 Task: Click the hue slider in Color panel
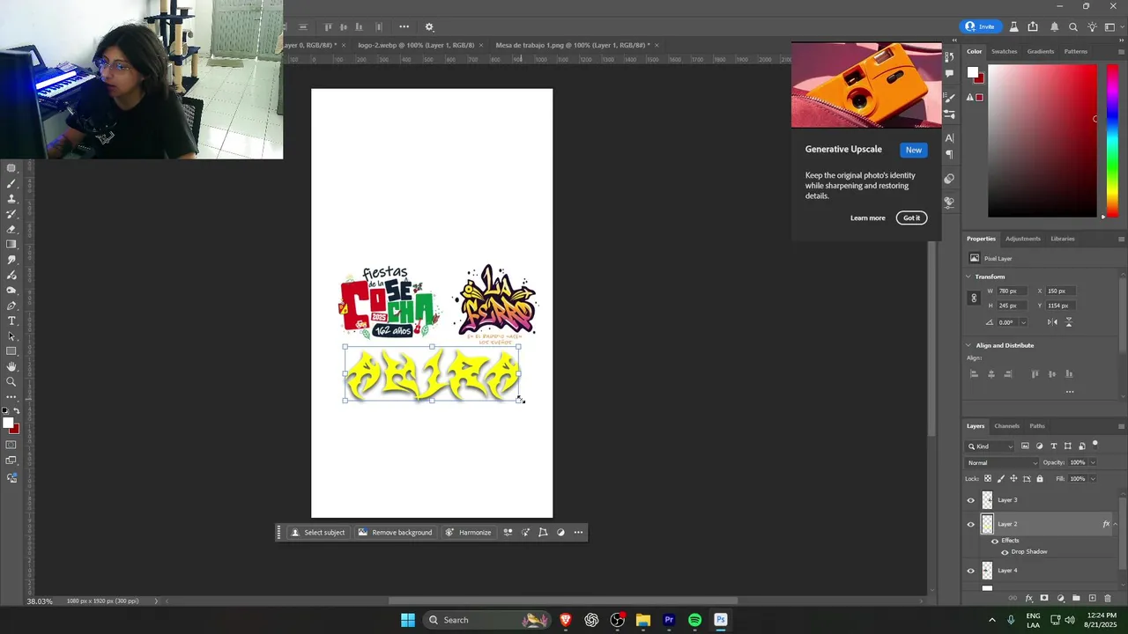pyautogui.click(x=1112, y=141)
